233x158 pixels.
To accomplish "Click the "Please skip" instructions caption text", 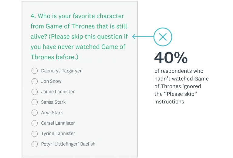I will pyautogui.click(x=181, y=86).
